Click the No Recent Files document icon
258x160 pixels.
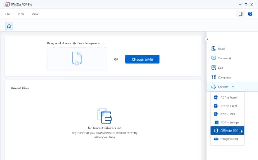pos(105,116)
